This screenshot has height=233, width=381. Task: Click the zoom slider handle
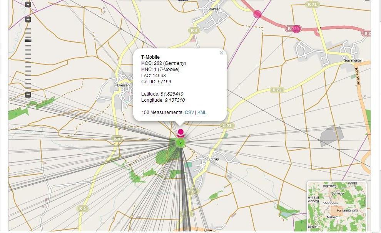click(x=28, y=40)
